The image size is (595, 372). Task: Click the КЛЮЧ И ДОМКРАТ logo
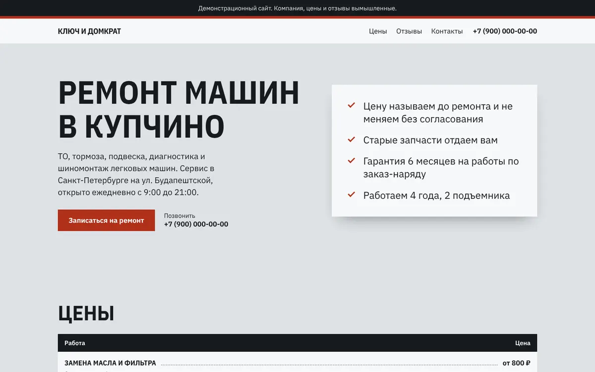click(x=89, y=31)
